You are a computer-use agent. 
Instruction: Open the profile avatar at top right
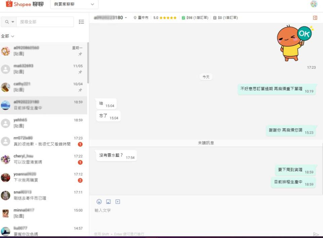tap(314, 4)
